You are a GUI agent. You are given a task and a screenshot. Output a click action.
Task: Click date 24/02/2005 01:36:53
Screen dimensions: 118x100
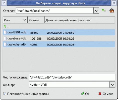(x=60, y=33)
